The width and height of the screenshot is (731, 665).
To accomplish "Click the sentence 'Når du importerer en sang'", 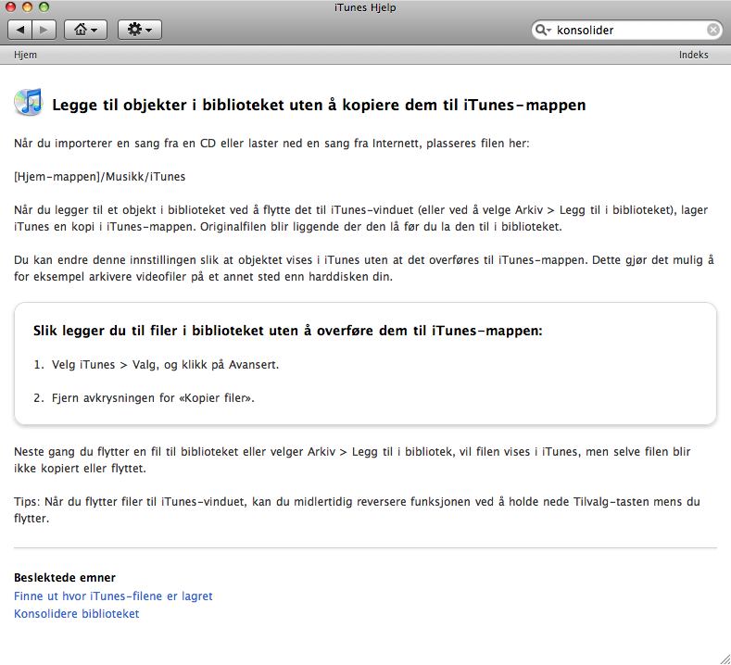I will pos(271,143).
